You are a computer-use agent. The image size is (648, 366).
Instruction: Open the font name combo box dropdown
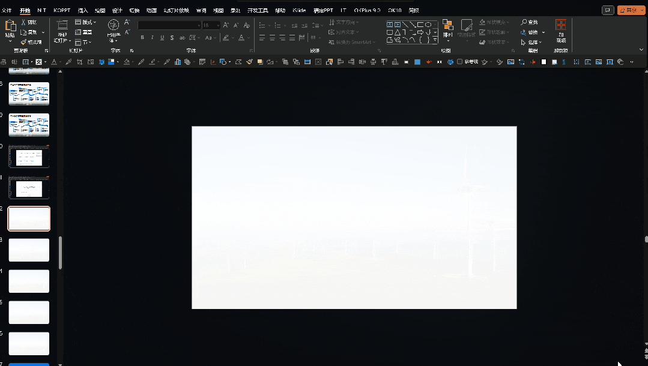pos(199,25)
